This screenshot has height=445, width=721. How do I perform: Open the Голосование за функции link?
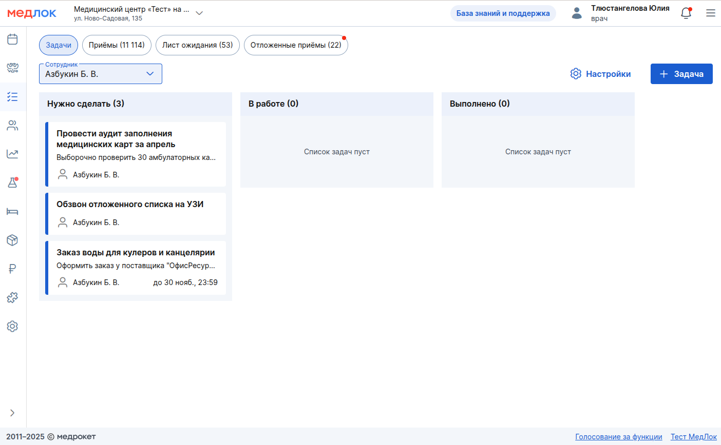618,437
